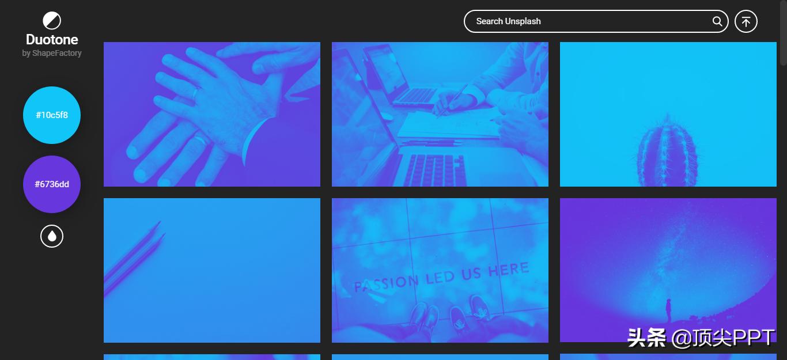Click the water droplet color icon
This screenshot has height=360, width=787.
click(52, 236)
